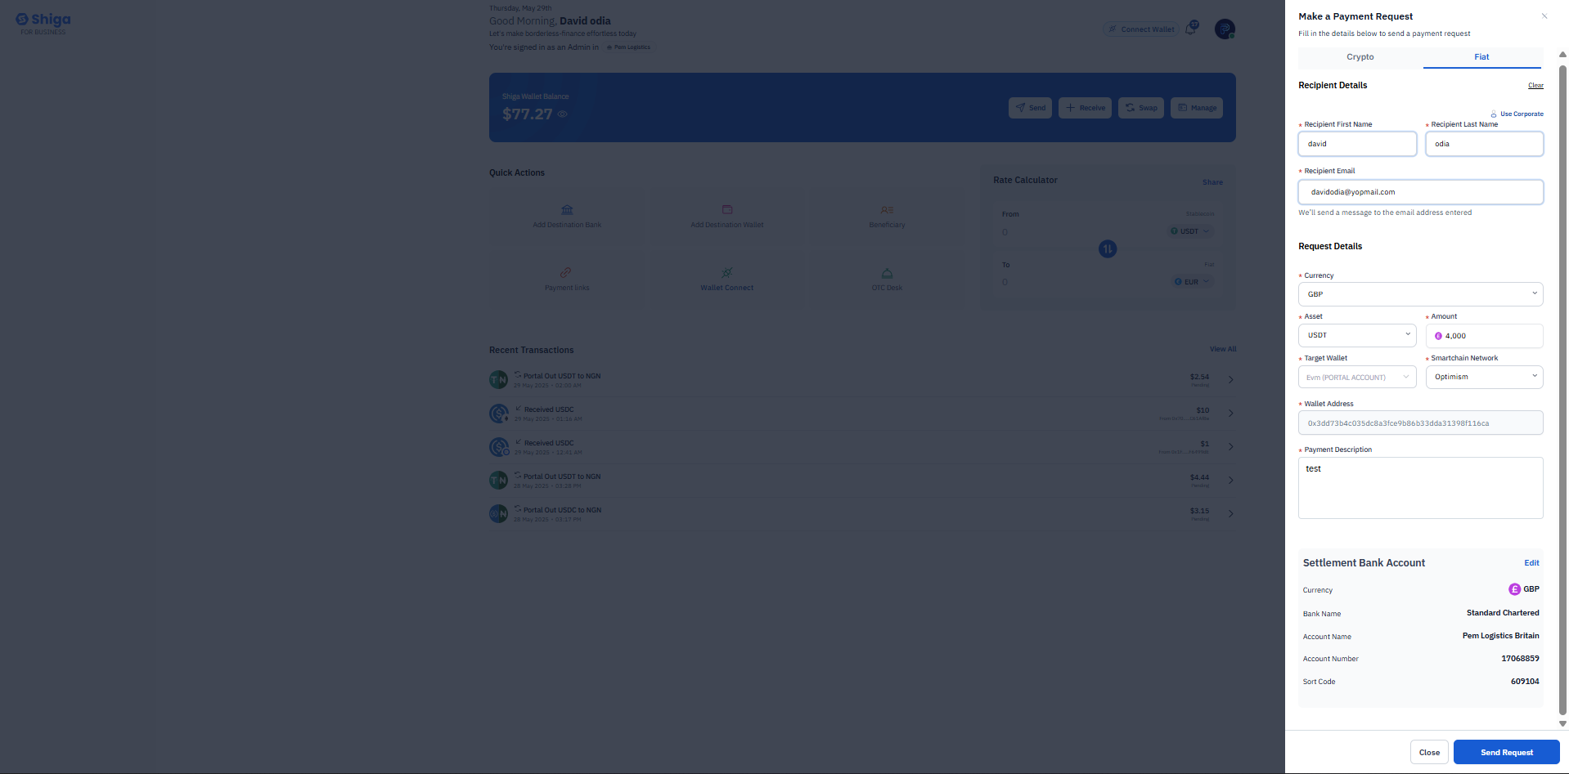The width and height of the screenshot is (1569, 774).
Task: Expand the $1 Received USDC transaction chevron
Action: point(1230,447)
